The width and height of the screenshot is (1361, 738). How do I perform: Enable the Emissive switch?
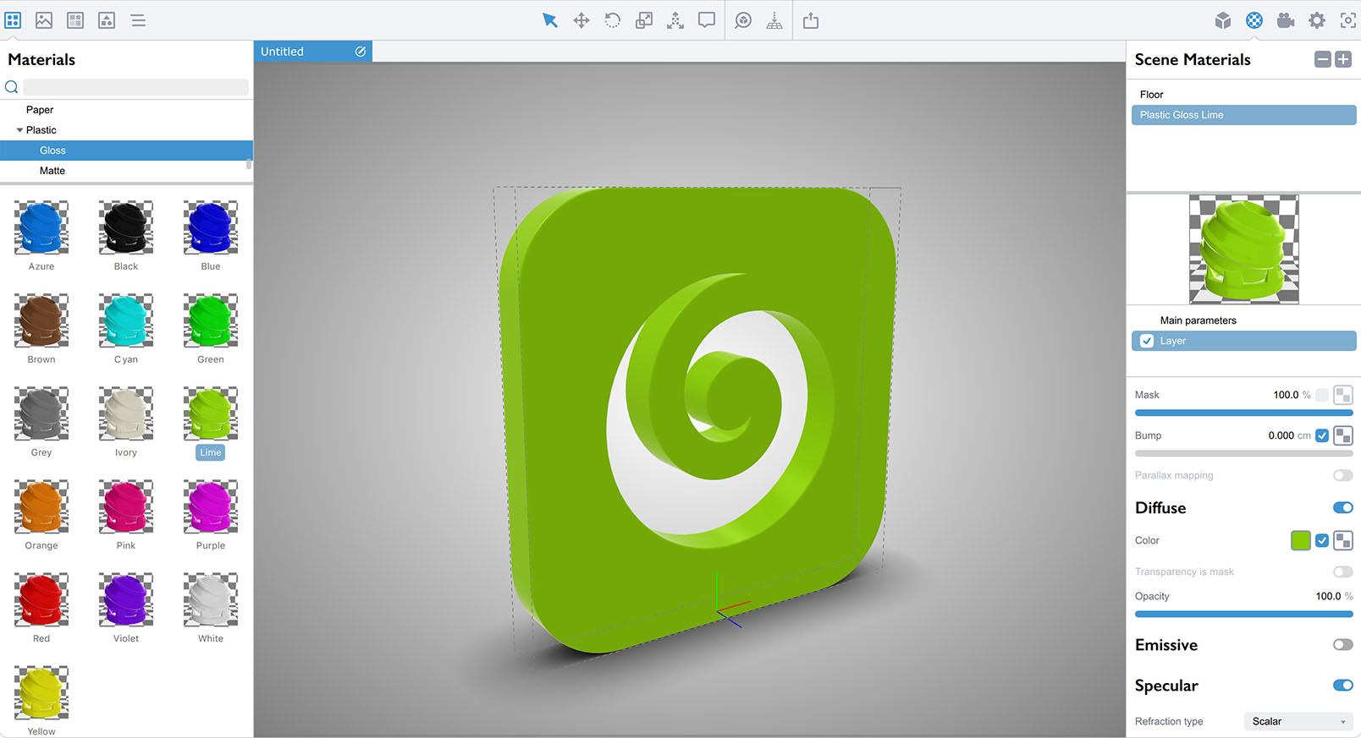coord(1343,644)
